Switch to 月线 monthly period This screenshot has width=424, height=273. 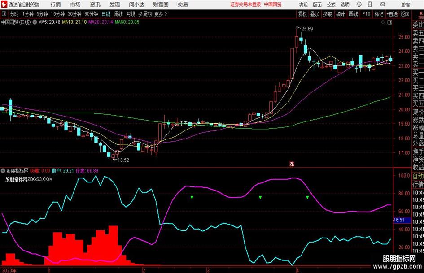[131, 14]
